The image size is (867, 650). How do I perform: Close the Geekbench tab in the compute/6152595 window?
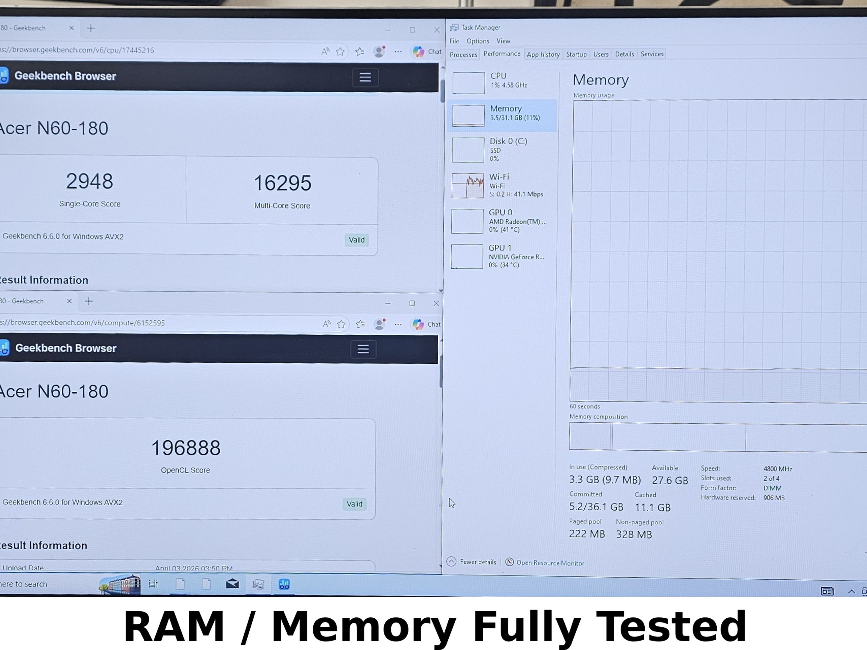tap(69, 301)
